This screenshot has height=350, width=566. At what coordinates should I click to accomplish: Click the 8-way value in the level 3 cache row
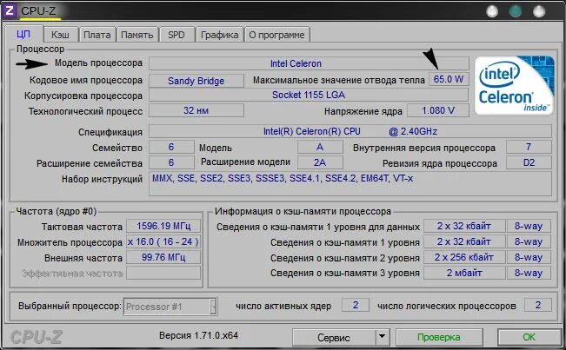[529, 273]
